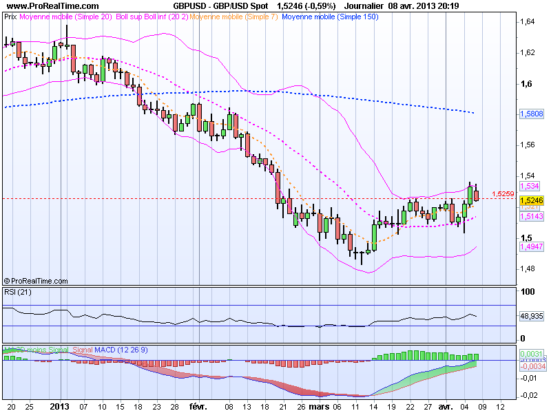551x413 pixels.
Task: Click the red -0,0034 signal value tag
Action: (532, 366)
